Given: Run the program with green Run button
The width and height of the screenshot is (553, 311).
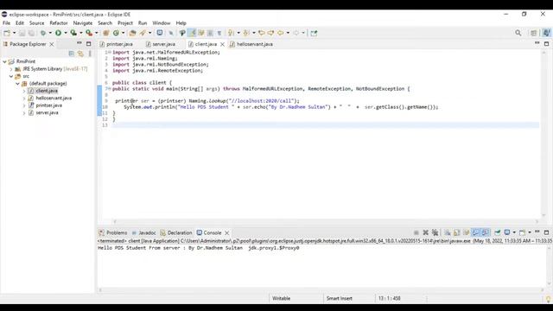Looking at the screenshot, I should pos(58,33).
